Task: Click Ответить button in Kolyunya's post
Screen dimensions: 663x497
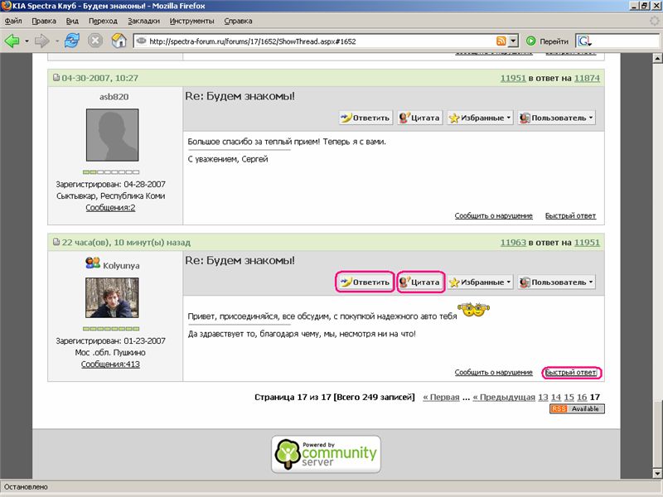Action: (365, 282)
